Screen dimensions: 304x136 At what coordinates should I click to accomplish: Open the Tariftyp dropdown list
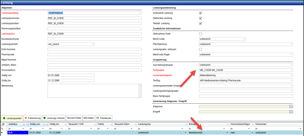click(x=291, y=80)
